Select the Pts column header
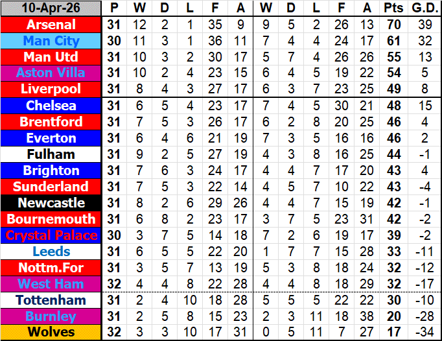 (392, 8)
